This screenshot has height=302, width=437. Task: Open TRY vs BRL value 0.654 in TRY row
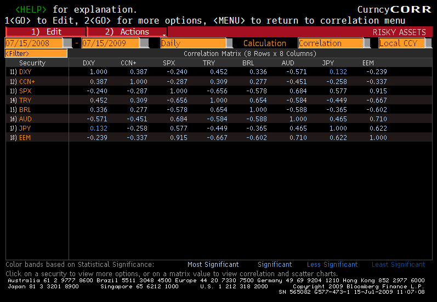[x=258, y=100]
